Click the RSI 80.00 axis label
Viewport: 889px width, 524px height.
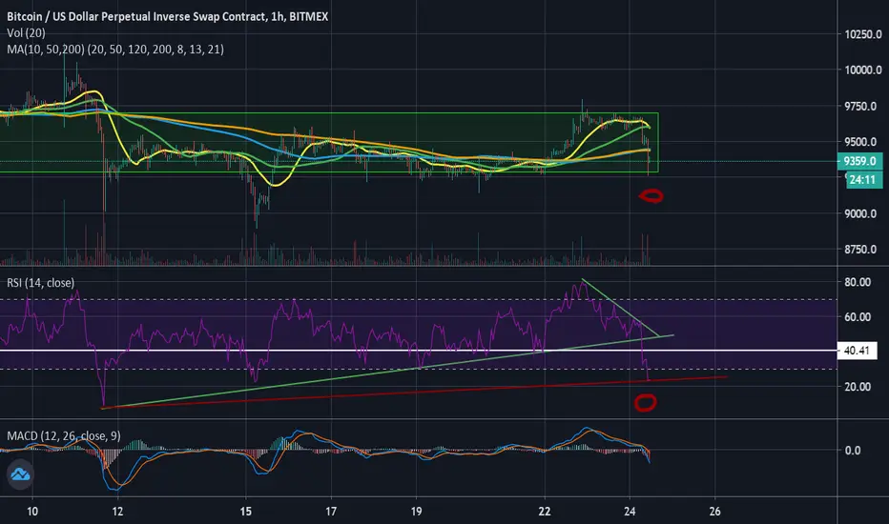[858, 282]
